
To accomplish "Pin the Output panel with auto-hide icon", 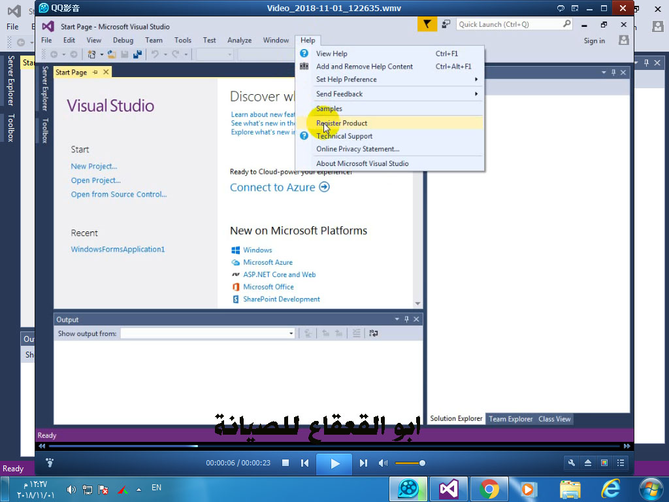I will pos(406,319).
